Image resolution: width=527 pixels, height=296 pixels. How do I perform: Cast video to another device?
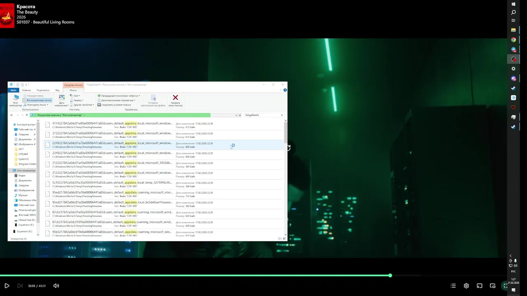click(479, 286)
